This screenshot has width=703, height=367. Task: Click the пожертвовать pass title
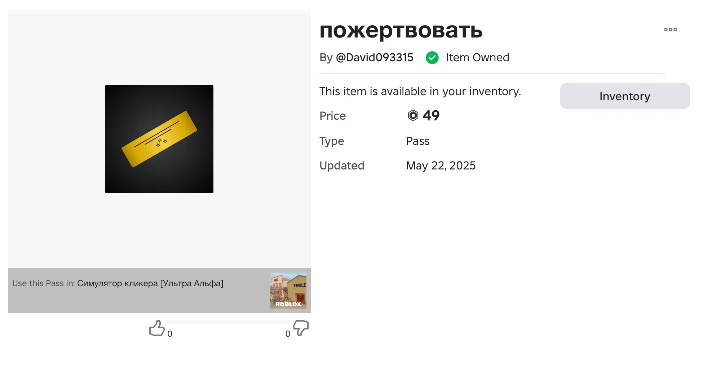pos(401,30)
